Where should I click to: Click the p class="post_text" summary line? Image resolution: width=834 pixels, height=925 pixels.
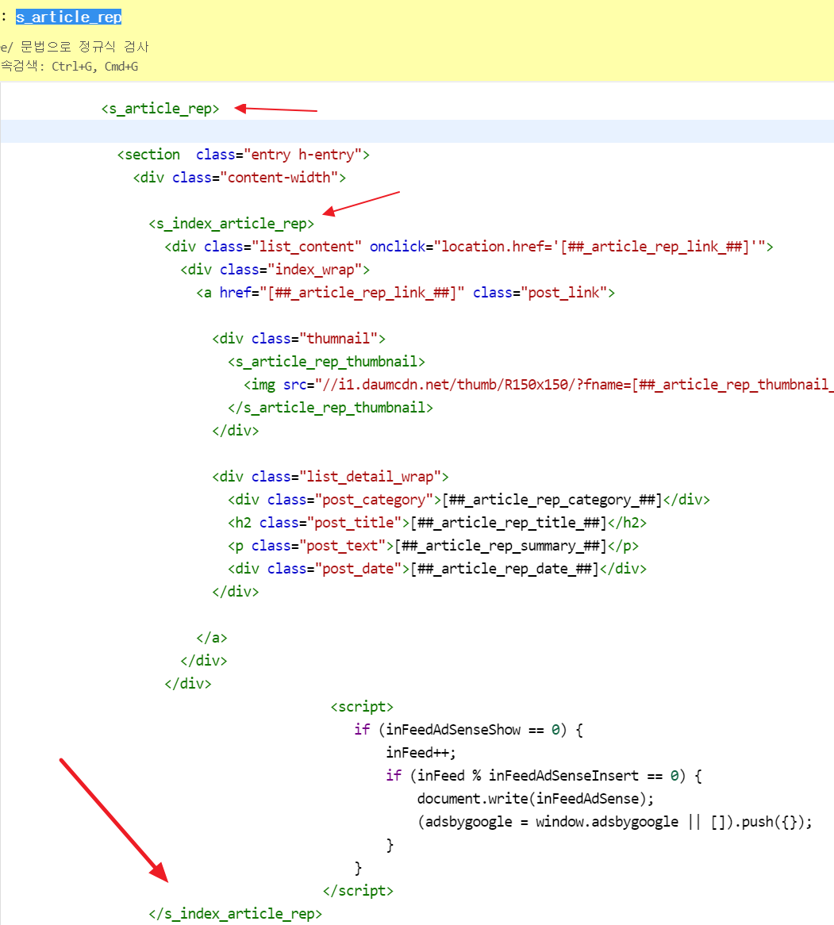click(x=433, y=546)
